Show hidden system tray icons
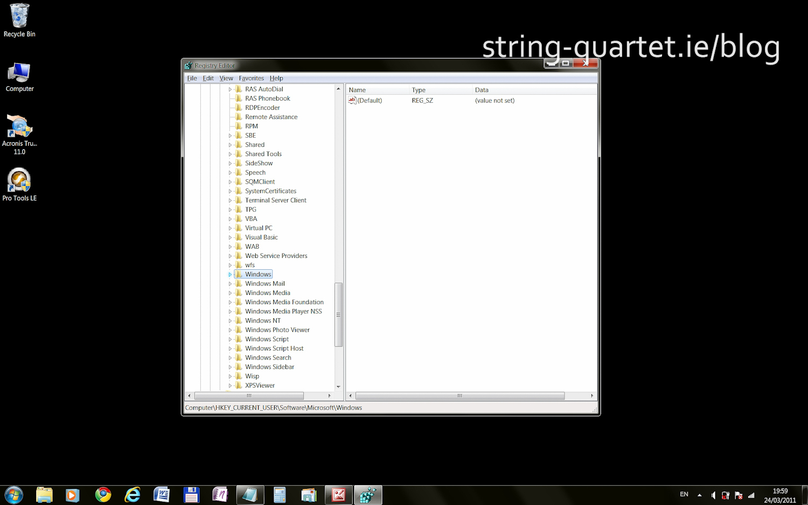This screenshot has width=808, height=505. (699, 495)
